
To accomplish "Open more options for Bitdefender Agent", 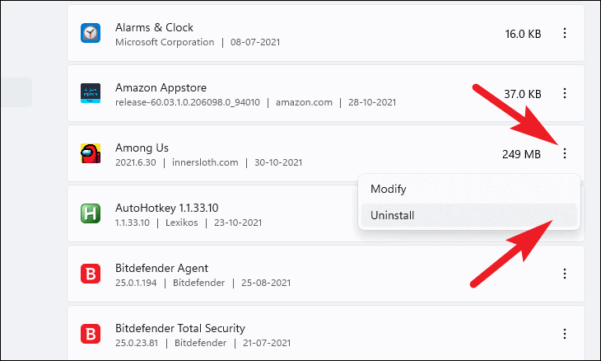I will click(x=565, y=274).
